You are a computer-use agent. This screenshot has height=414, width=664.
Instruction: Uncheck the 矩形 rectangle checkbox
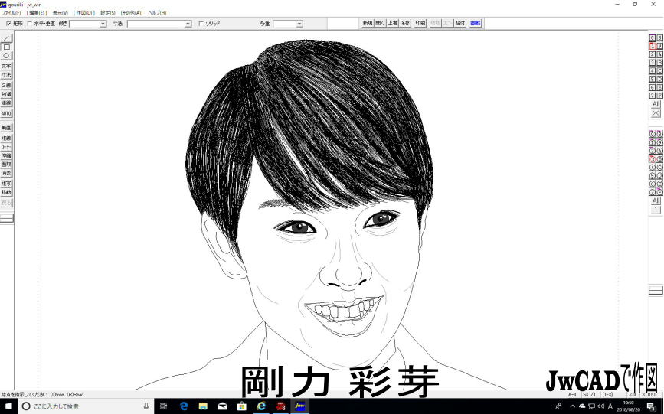[x=8, y=24]
